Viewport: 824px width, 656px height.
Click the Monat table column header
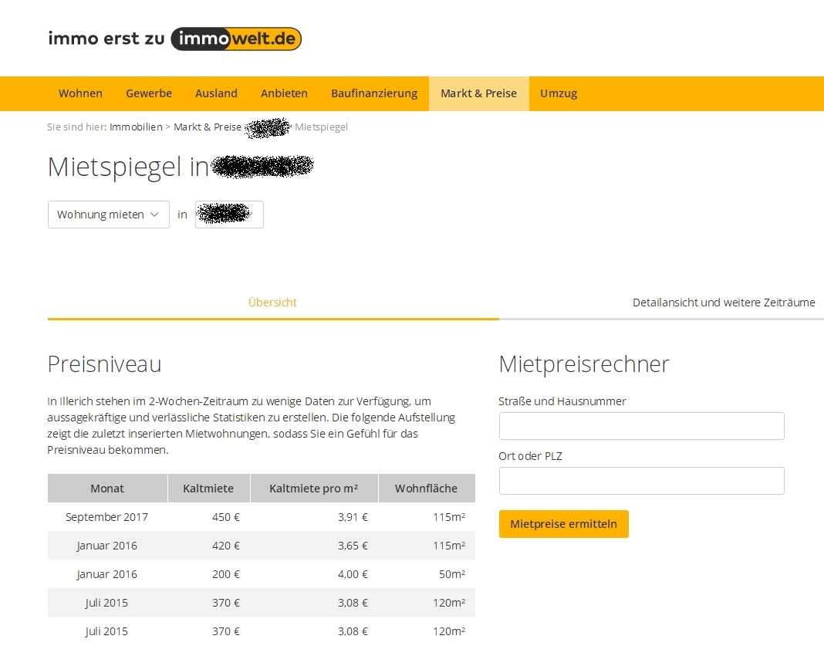tap(106, 488)
